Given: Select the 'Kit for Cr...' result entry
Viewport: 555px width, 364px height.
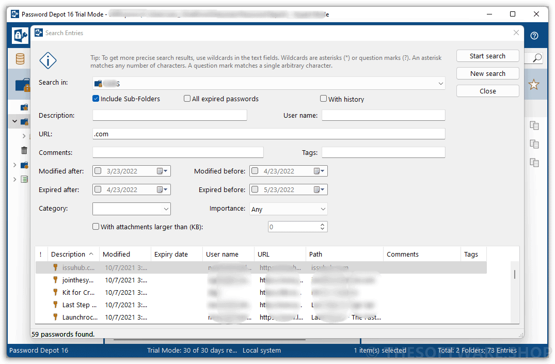Looking at the screenshot, I should 261,292.
